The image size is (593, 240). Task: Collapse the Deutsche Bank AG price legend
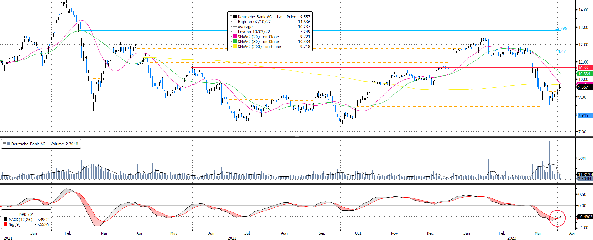click(x=231, y=17)
